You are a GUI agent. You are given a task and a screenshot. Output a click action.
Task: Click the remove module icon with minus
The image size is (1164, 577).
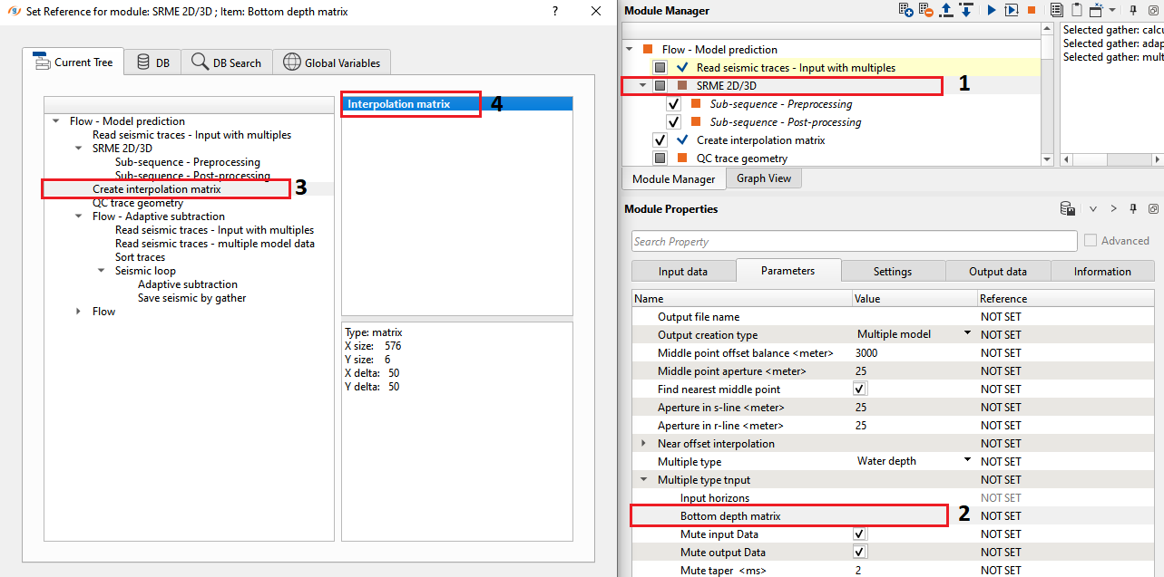[x=925, y=10]
